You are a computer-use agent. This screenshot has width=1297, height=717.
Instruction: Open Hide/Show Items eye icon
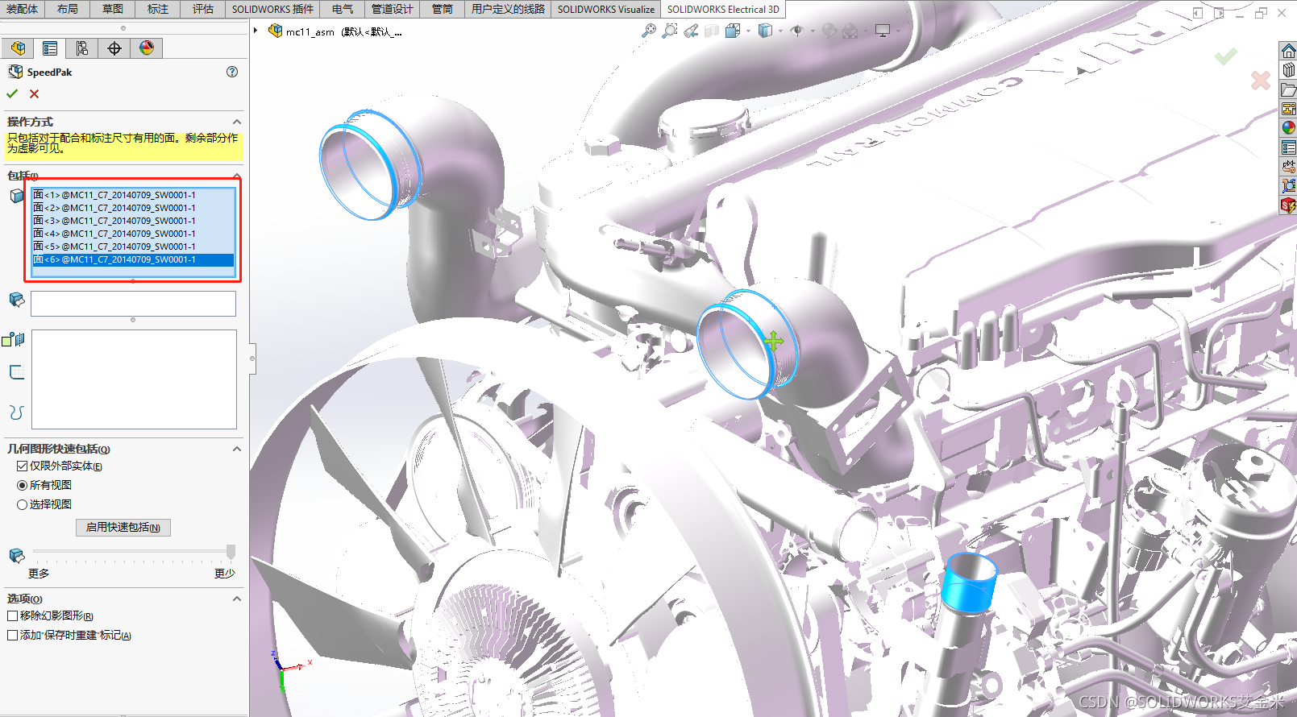point(796,31)
